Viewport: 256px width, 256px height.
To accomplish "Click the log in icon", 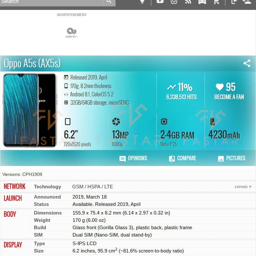I will pos(234,2).
